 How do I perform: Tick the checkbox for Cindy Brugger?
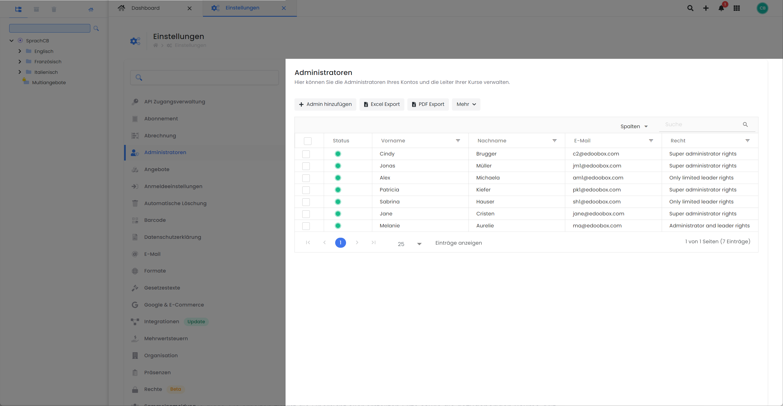click(x=306, y=154)
